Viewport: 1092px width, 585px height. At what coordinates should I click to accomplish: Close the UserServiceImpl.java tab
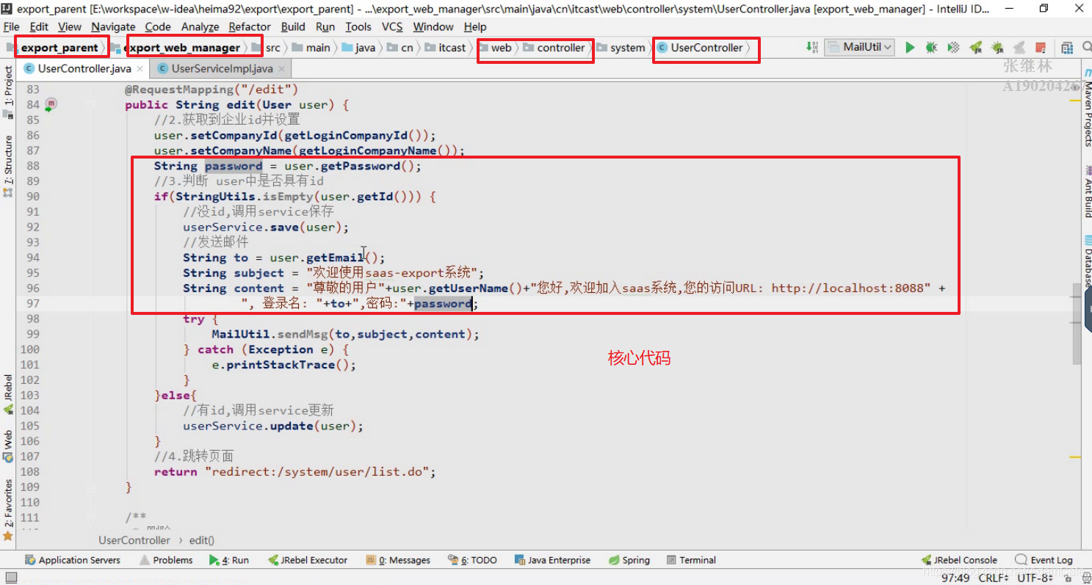[x=282, y=69]
